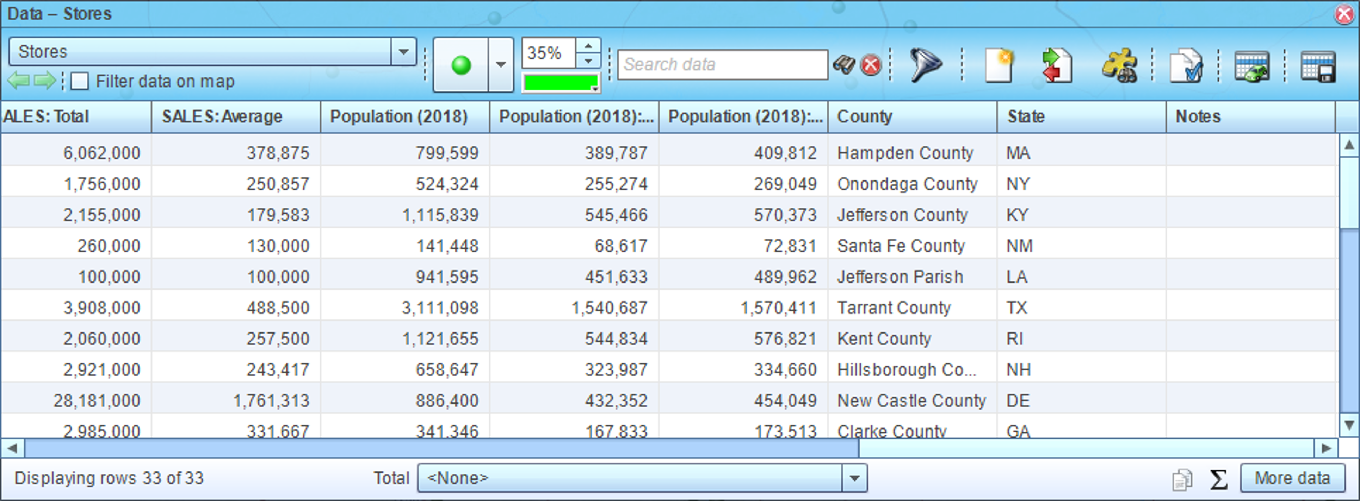
Task: Select the Hillsborough Co... cell
Action: click(x=912, y=369)
